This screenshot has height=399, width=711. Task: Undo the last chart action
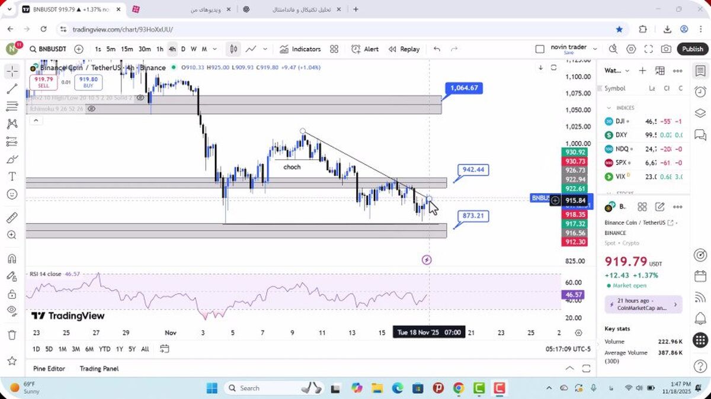point(437,49)
